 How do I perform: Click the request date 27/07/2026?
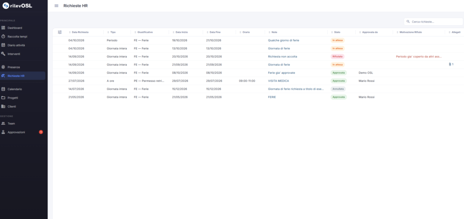pyautogui.click(x=76, y=81)
